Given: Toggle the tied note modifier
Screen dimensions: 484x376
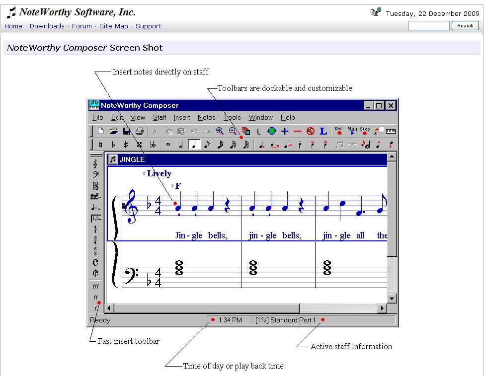Looking at the screenshot, I should coord(275,145).
